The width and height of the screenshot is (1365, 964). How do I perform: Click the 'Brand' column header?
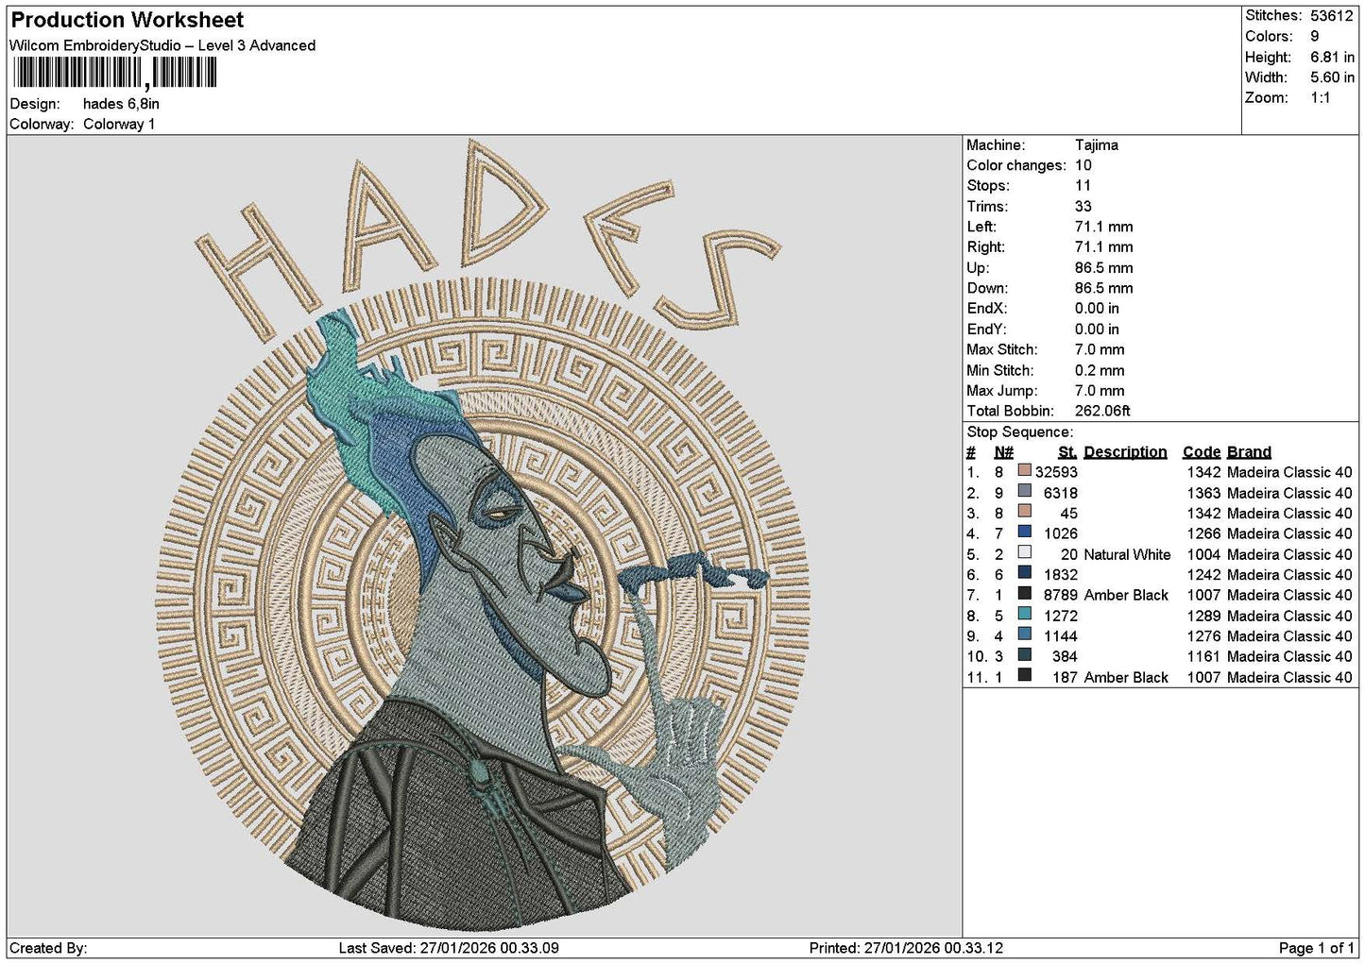pos(1249,452)
